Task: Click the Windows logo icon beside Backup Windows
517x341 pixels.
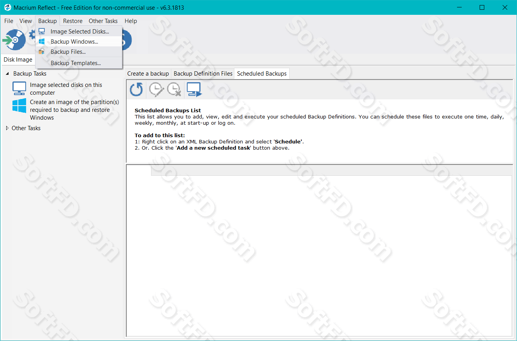Action: [42, 42]
